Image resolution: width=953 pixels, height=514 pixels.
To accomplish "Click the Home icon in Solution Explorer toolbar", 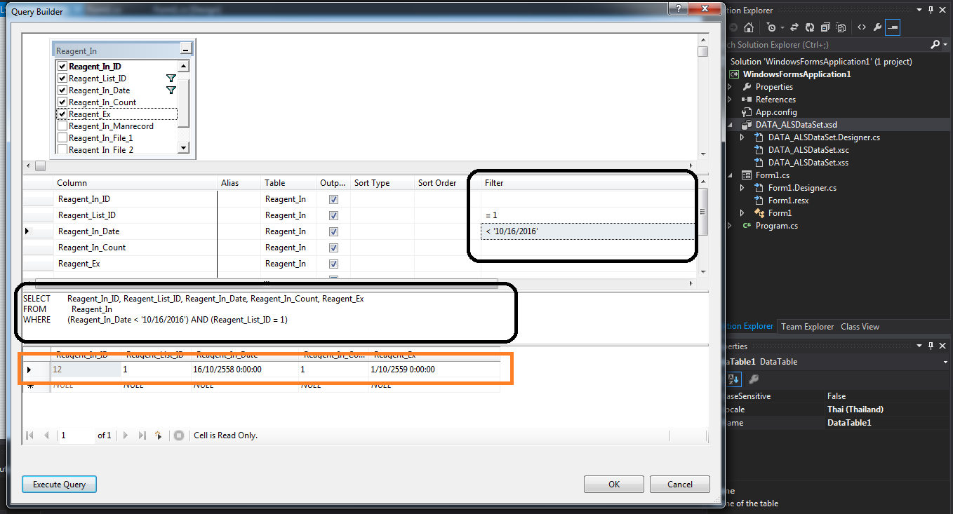I will (x=749, y=27).
